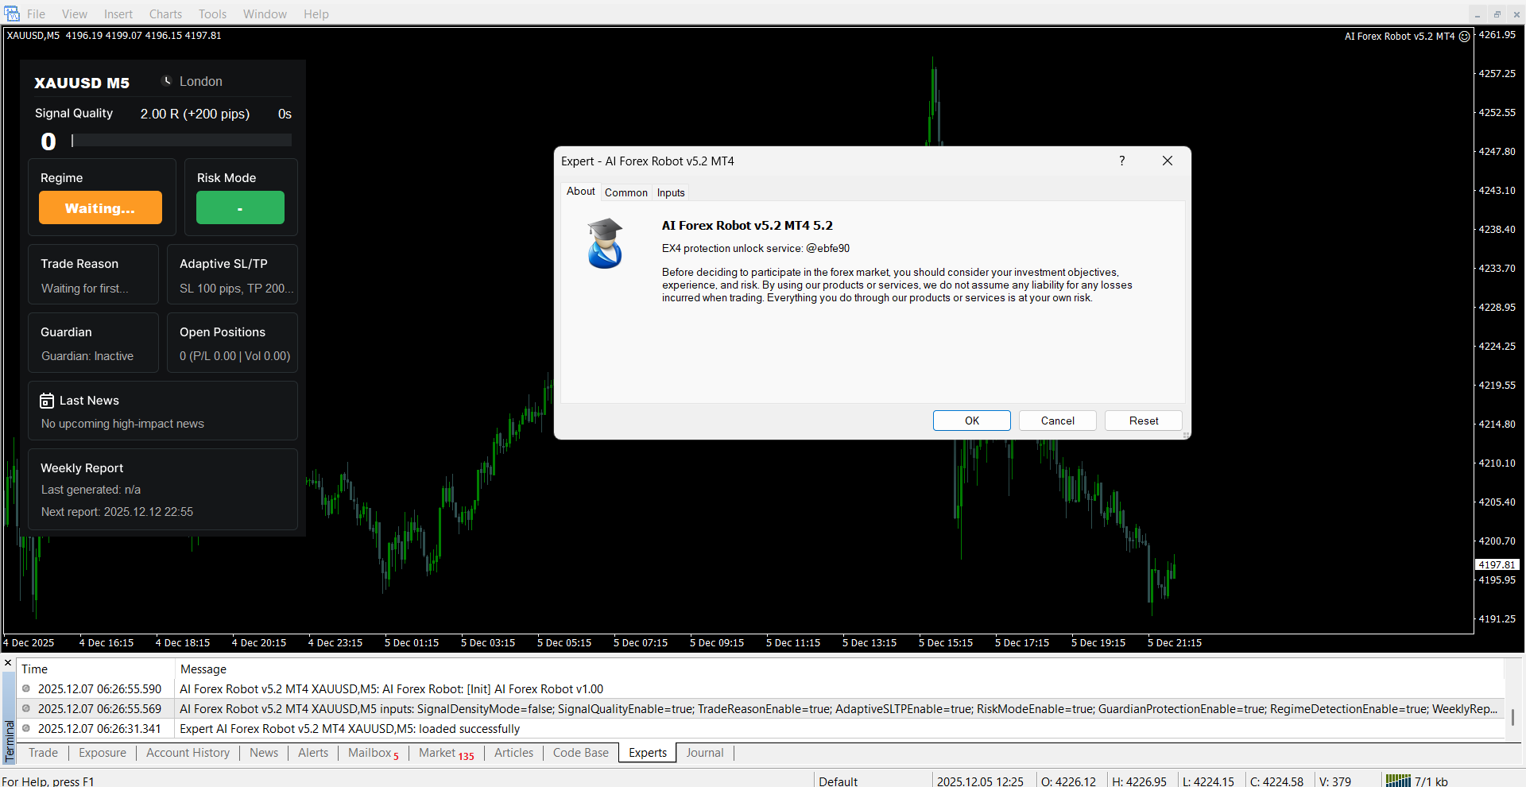Click the MetaTrader app icon in menu bar
Viewport: 1526px width, 787px height.
pyautogui.click(x=11, y=14)
